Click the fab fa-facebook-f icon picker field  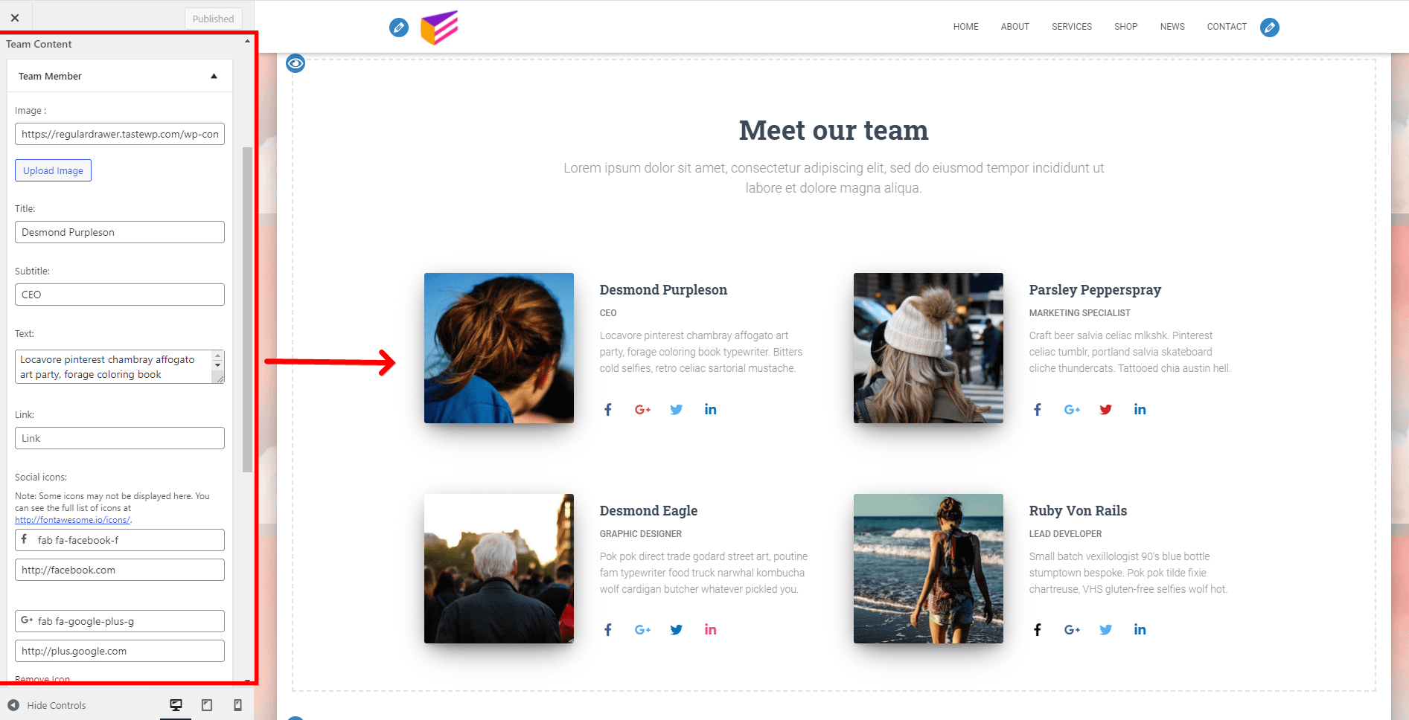click(x=120, y=540)
